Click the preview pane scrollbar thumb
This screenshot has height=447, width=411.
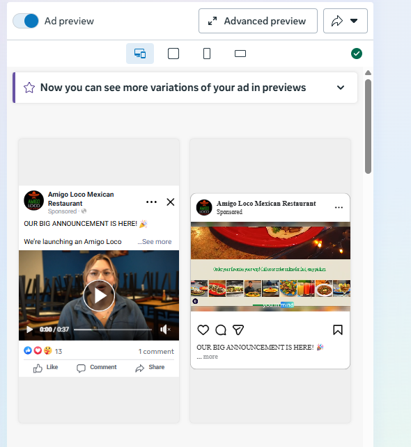(368, 127)
